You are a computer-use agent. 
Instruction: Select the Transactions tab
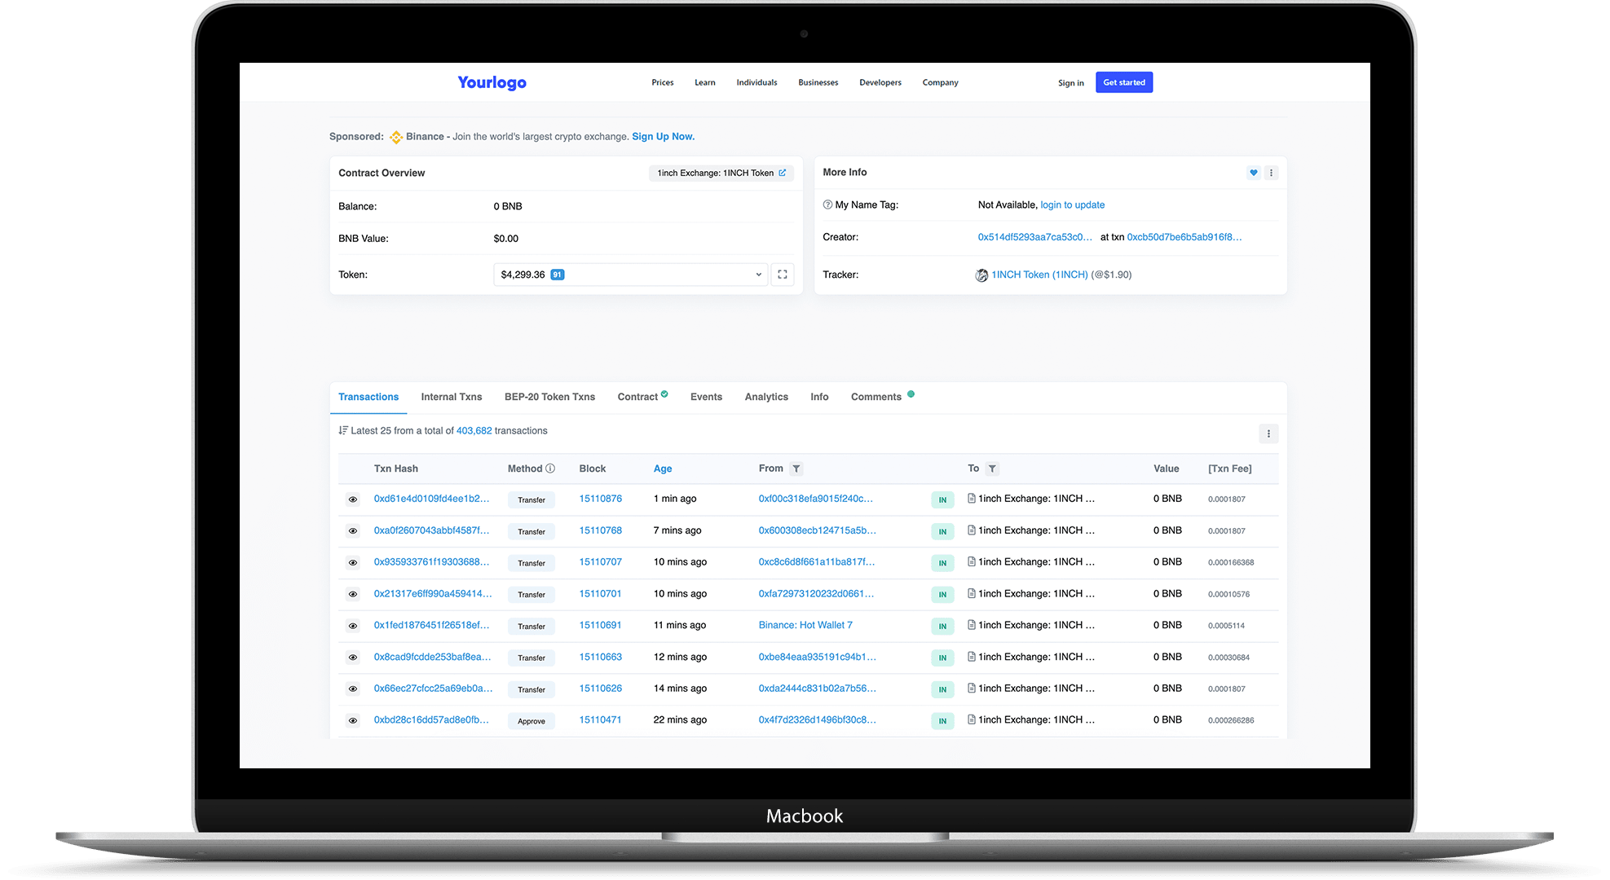[368, 397]
